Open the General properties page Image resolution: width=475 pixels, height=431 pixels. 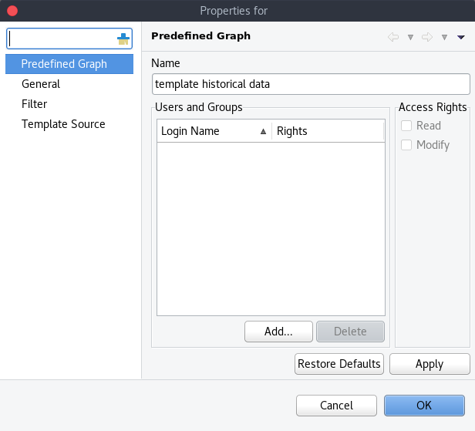(x=41, y=84)
